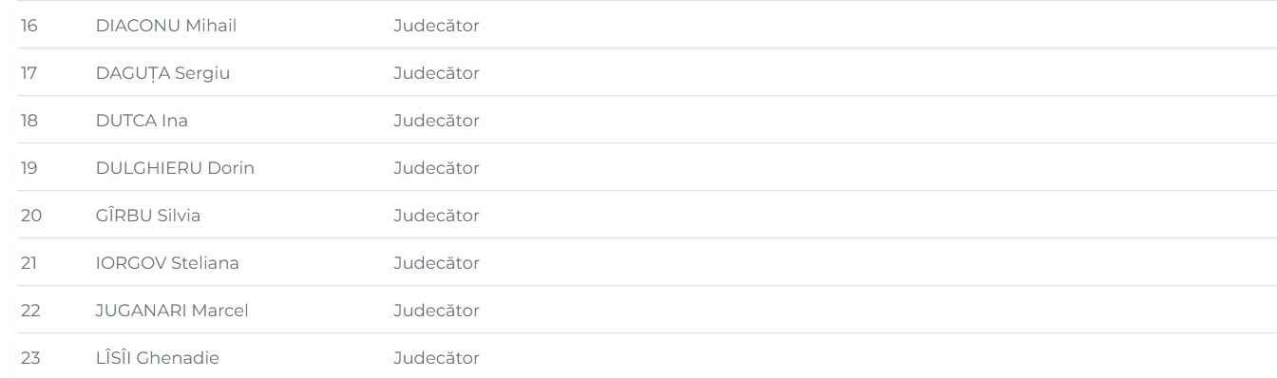The width and height of the screenshot is (1277, 378).
Task: Click row number 23
Action: click(x=31, y=358)
